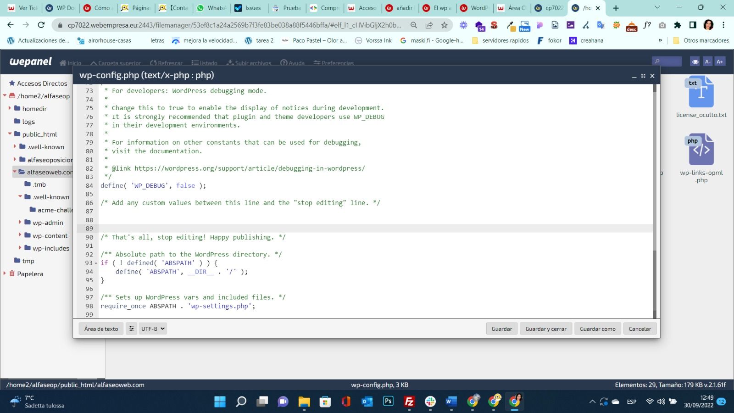Open the Guardar como option
The height and width of the screenshot is (413, 734).
click(597, 329)
